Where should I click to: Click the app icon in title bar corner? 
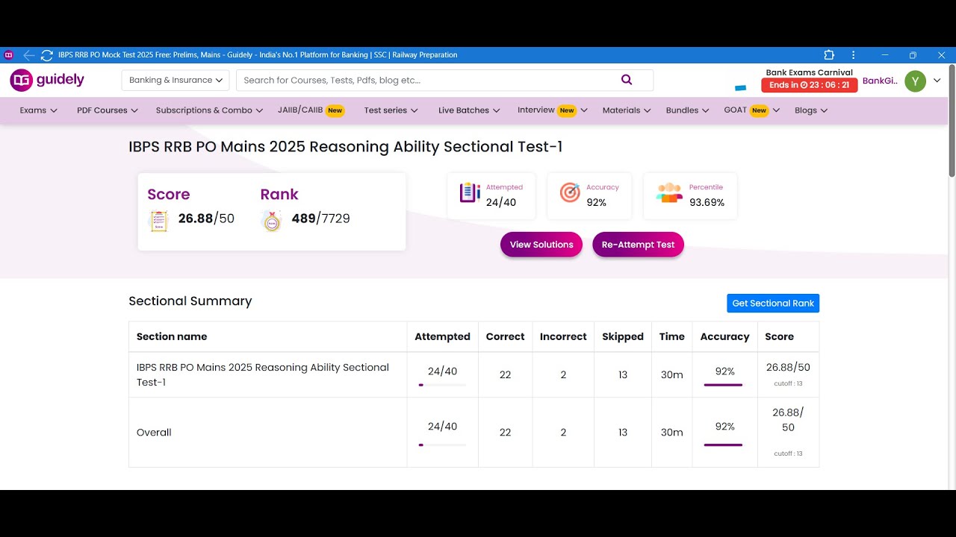point(8,55)
